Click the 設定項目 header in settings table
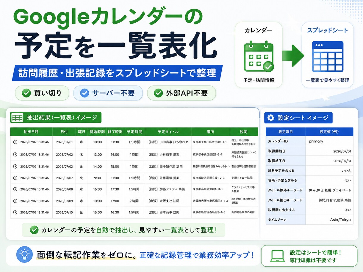The image size is (363, 272). click(x=286, y=132)
